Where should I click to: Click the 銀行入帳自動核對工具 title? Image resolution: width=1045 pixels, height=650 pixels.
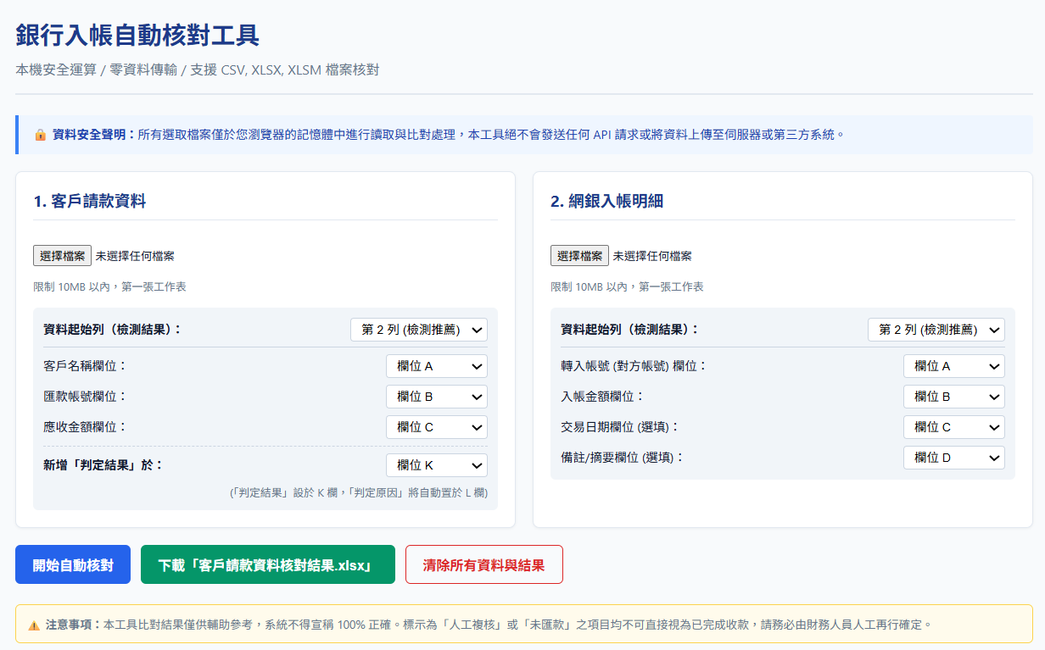[137, 36]
